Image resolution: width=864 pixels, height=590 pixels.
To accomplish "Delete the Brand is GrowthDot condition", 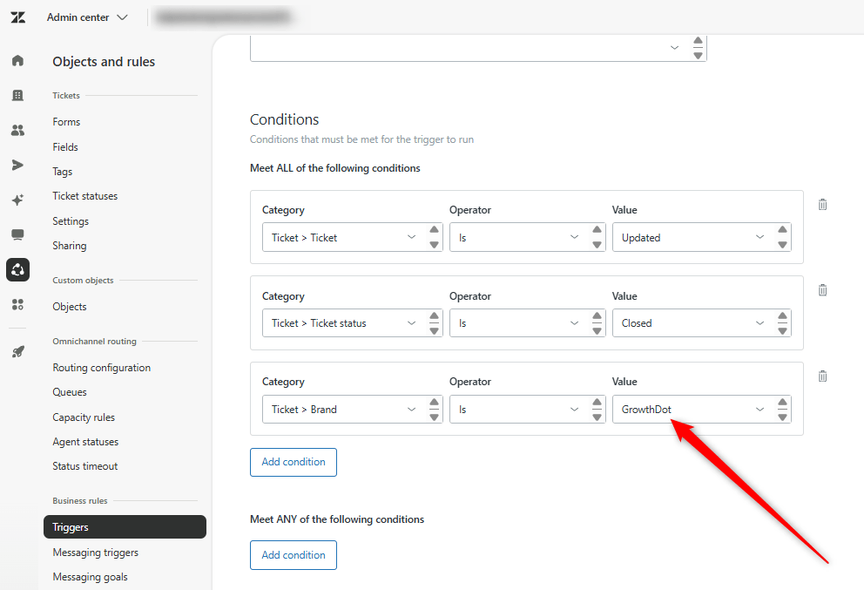I will [x=823, y=376].
